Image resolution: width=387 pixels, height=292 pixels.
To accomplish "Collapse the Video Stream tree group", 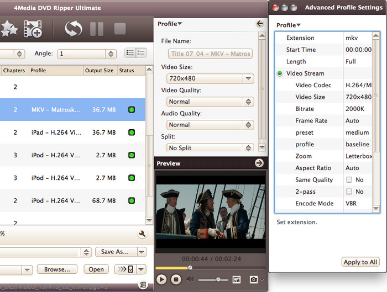I will pyautogui.click(x=280, y=73).
